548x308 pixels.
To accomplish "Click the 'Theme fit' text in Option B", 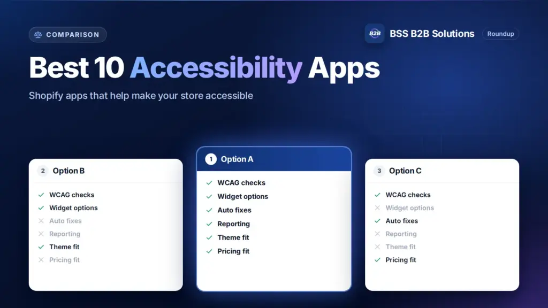I will point(64,247).
